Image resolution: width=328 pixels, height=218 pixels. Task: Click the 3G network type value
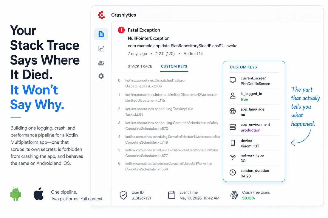[x=243, y=161]
